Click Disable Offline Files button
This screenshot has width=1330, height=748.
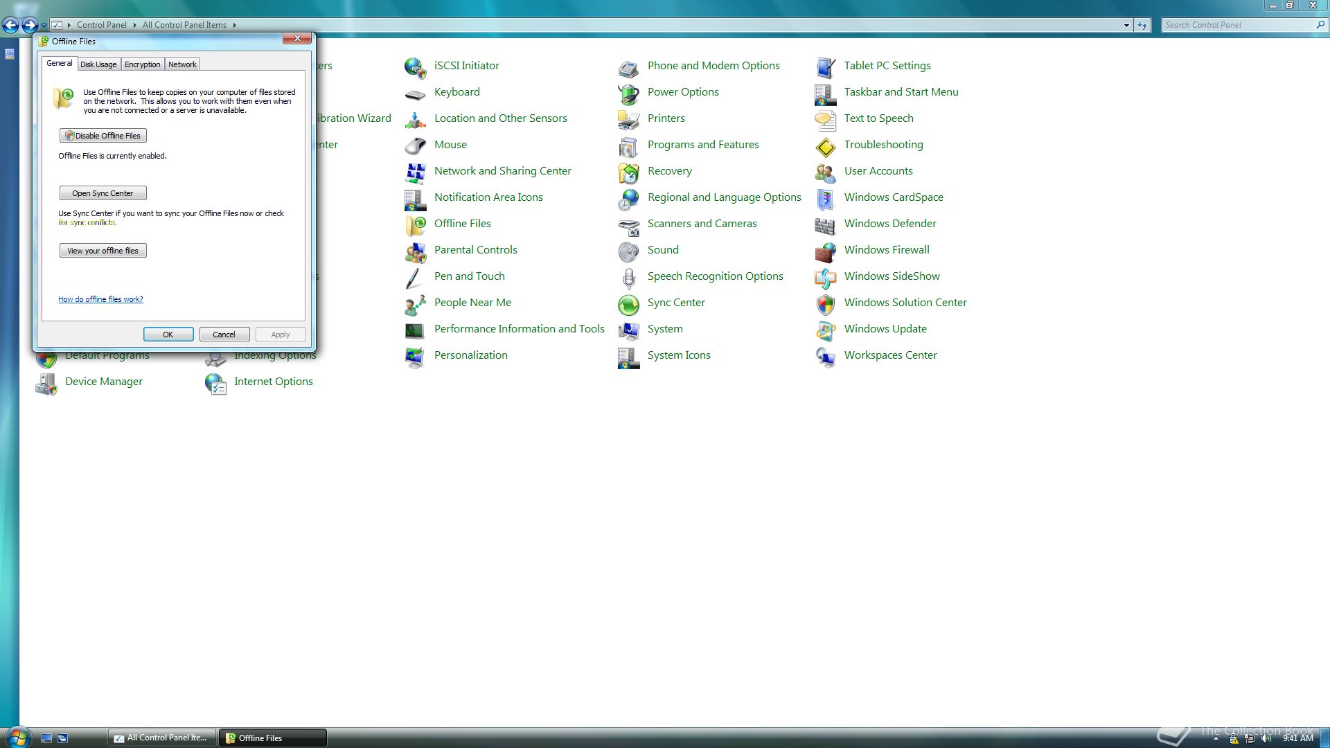click(103, 136)
